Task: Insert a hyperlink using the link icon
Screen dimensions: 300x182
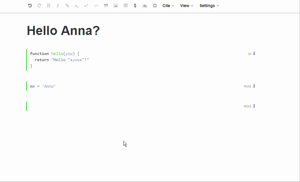Action: pyautogui.click(x=67, y=6)
